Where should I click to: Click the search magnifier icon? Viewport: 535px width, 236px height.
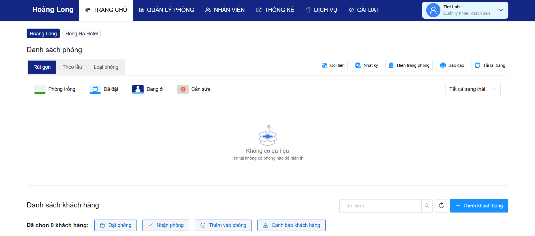point(427,206)
